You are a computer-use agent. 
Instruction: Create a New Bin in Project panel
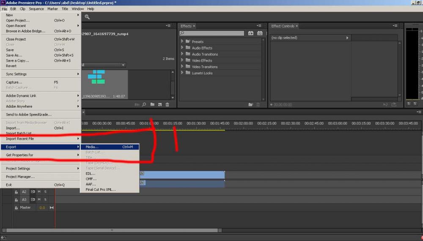(x=152, y=105)
